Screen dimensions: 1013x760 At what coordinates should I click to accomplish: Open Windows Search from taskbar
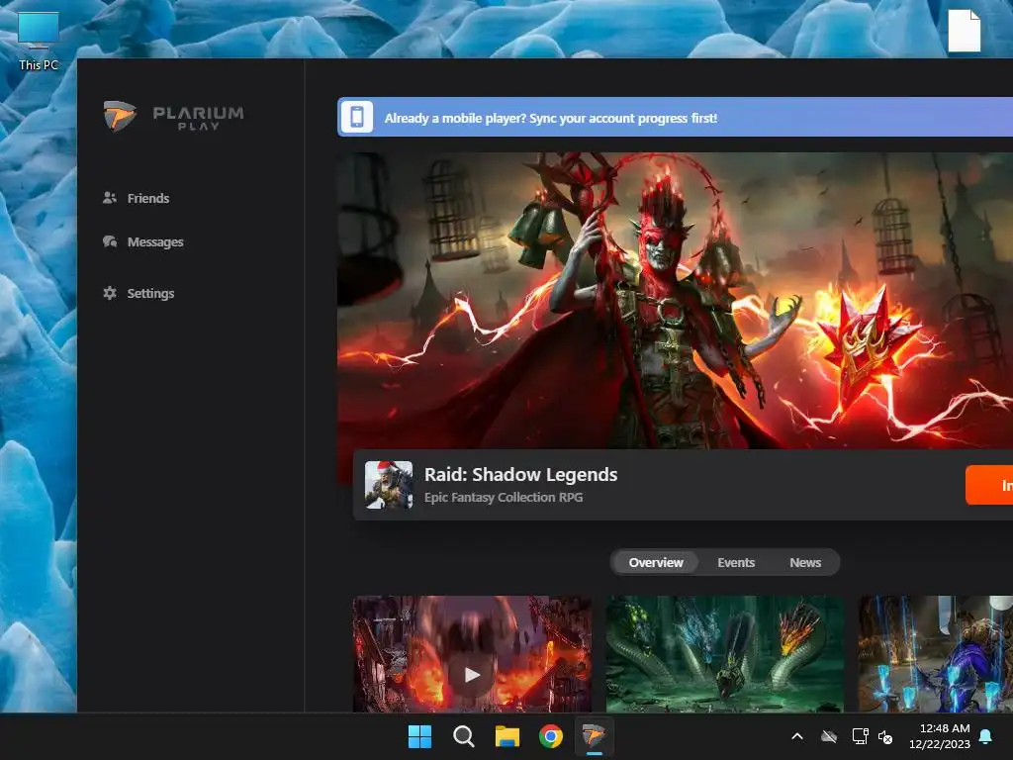coord(463,736)
